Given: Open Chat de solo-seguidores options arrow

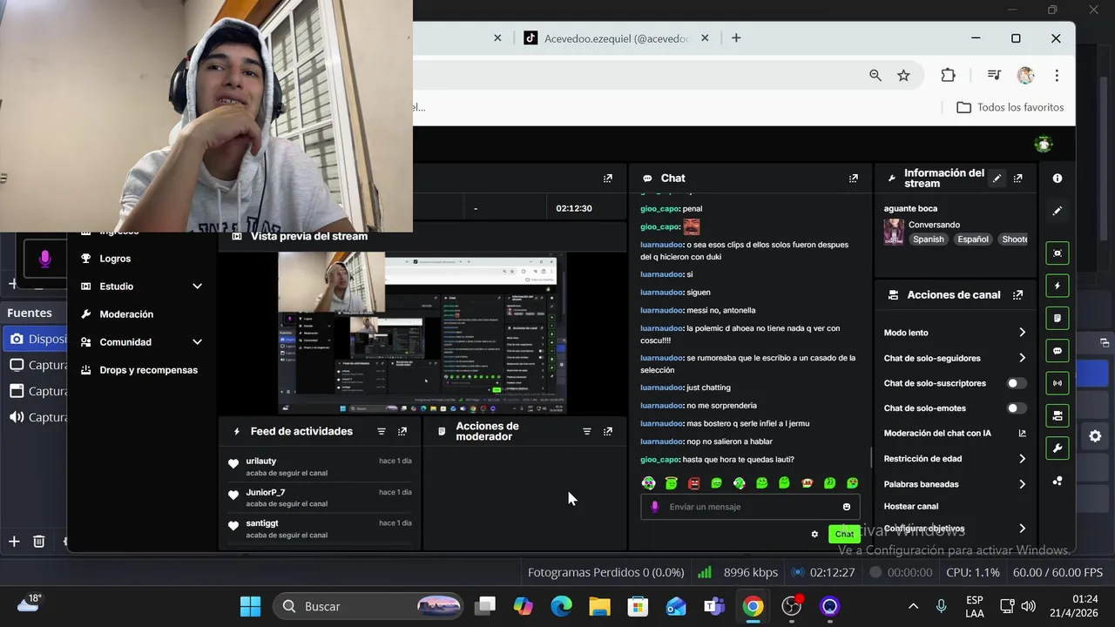Looking at the screenshot, I should (x=1022, y=358).
